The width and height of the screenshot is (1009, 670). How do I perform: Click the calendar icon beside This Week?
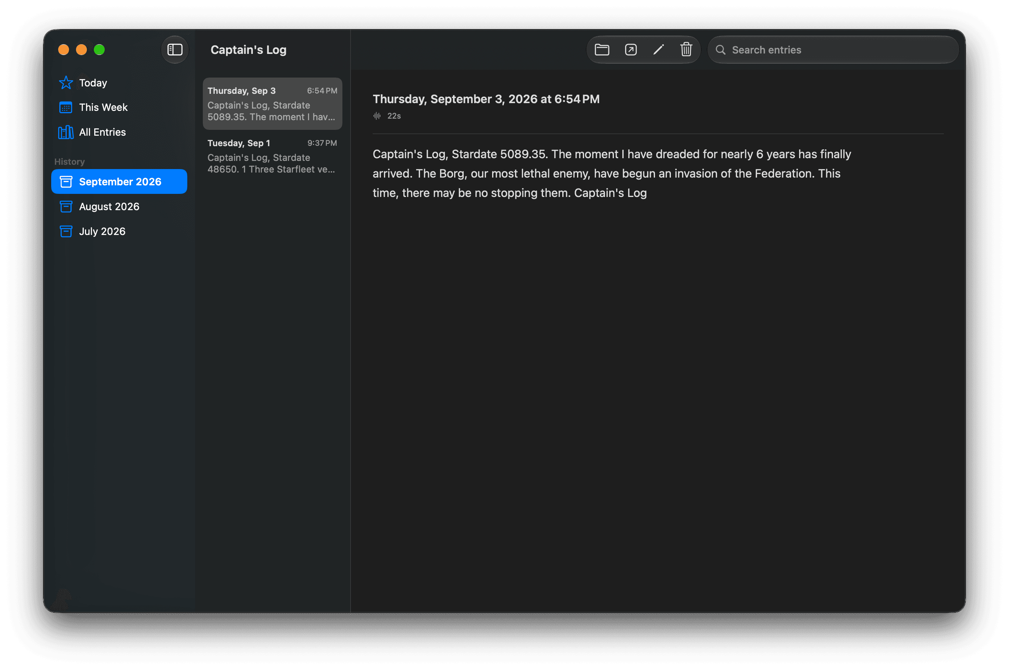point(66,108)
